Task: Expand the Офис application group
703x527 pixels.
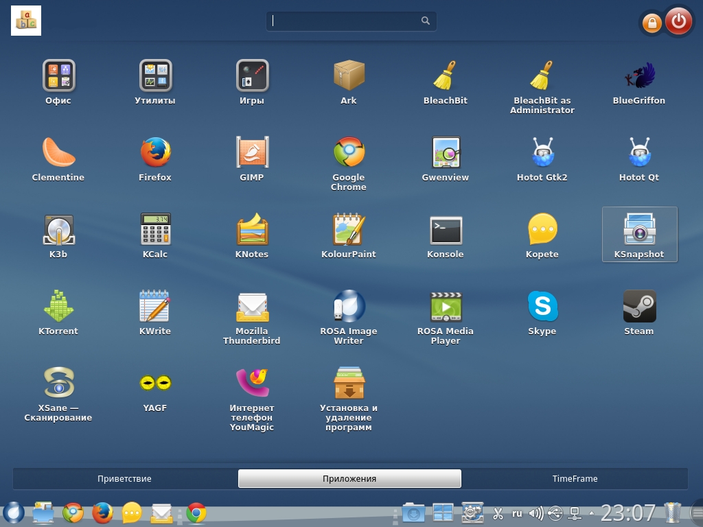Action: [58, 77]
